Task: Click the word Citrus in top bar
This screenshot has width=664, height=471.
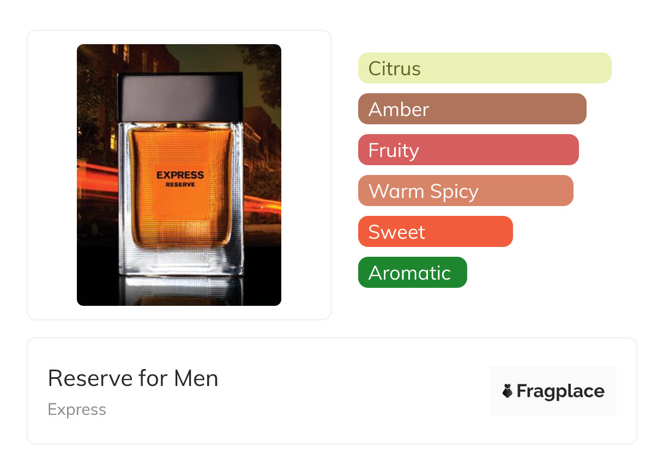Action: [395, 69]
